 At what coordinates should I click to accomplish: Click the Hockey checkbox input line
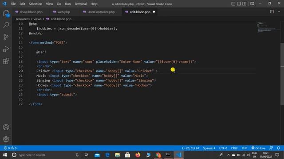[94, 85]
